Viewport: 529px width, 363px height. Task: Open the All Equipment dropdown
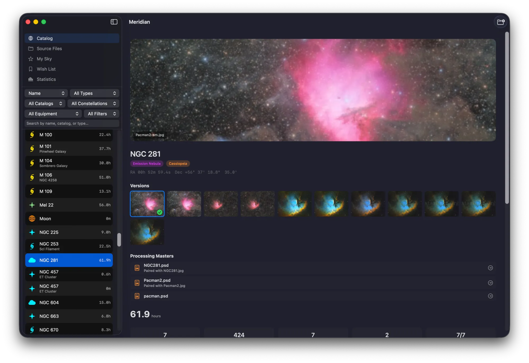click(x=53, y=114)
